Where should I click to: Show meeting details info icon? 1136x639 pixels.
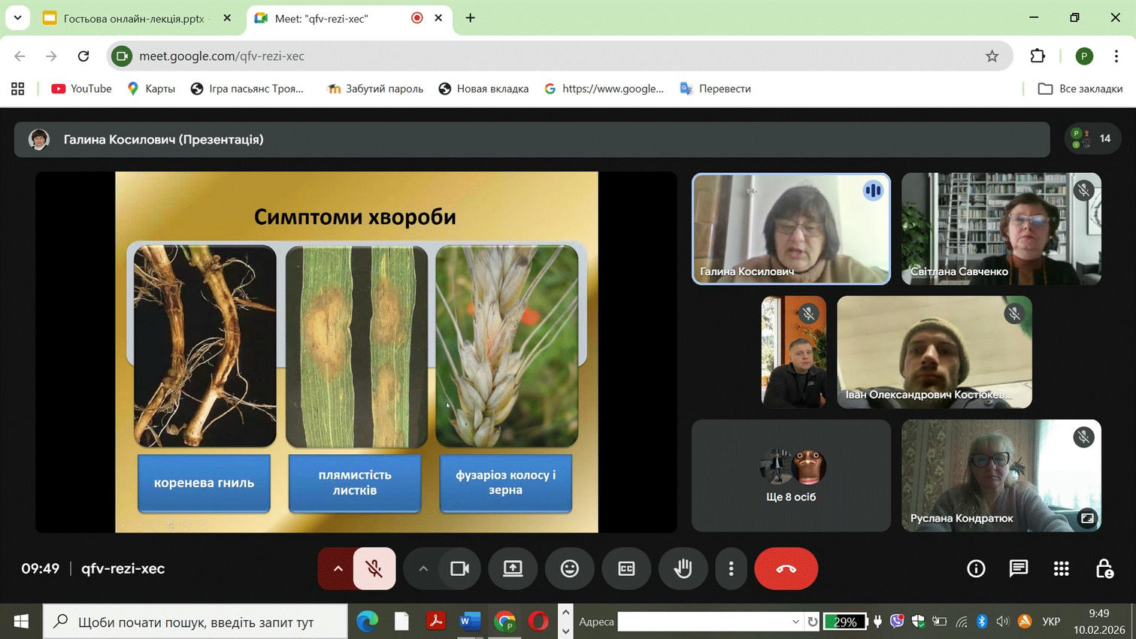(x=976, y=569)
